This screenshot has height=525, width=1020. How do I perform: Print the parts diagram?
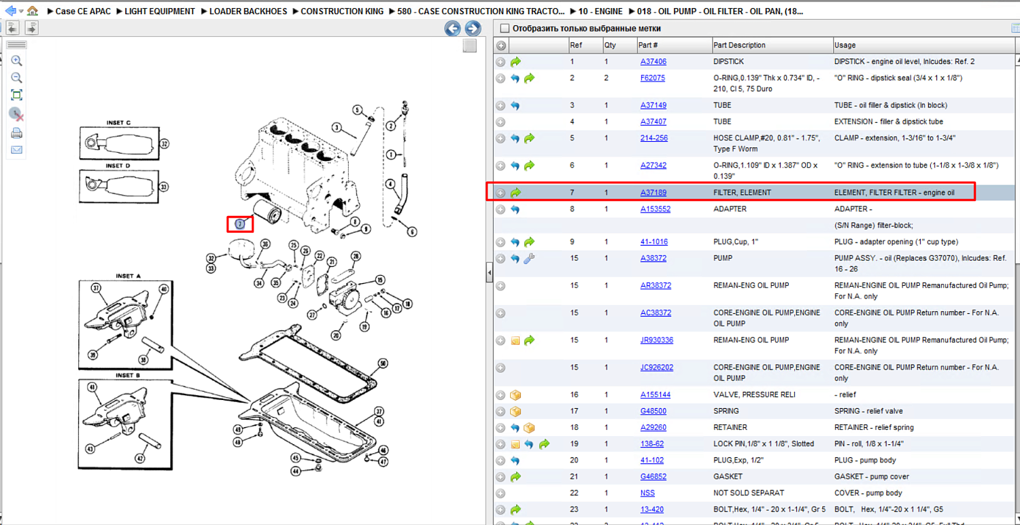click(x=17, y=133)
